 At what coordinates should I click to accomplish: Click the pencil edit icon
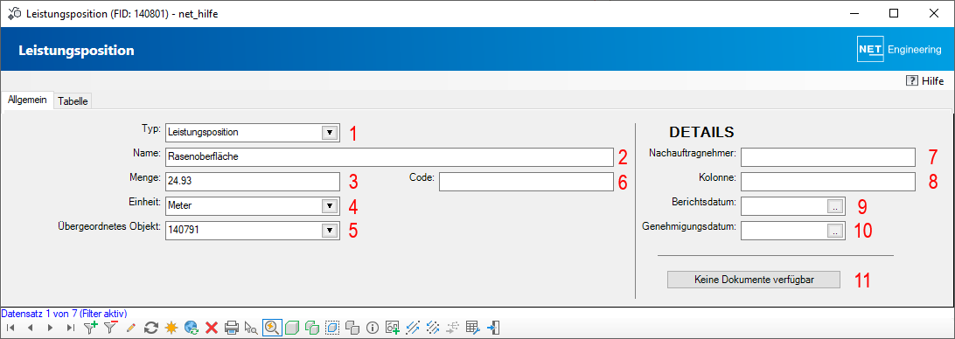tap(130, 328)
